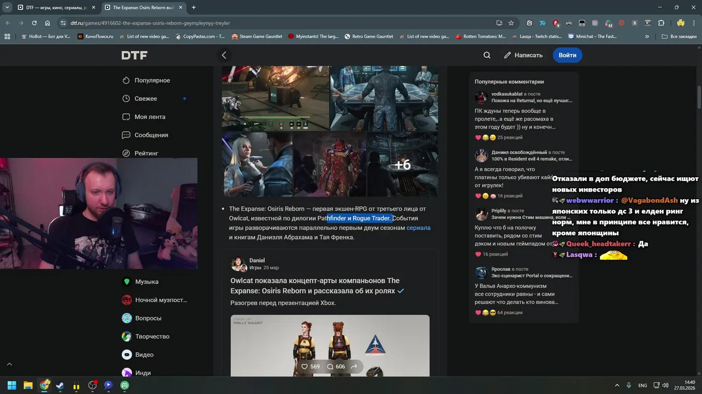This screenshot has height=394, width=702.
Task: Click the Написать write button
Action: click(523, 55)
